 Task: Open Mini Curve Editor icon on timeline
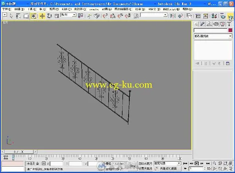pyautogui.click(x=6, y=157)
